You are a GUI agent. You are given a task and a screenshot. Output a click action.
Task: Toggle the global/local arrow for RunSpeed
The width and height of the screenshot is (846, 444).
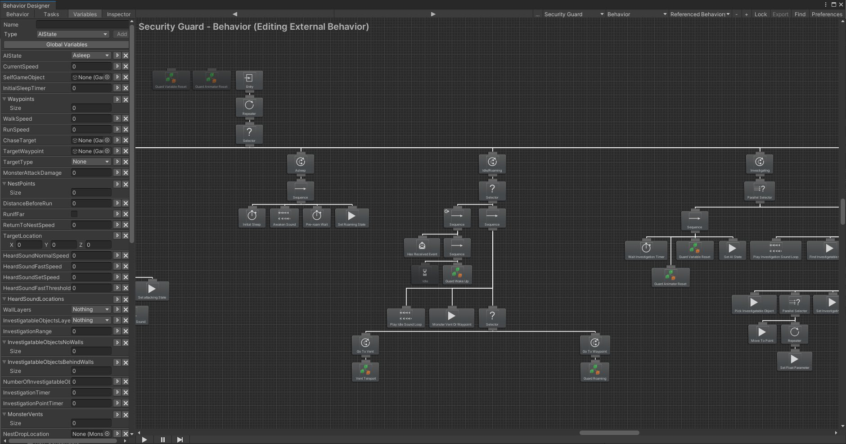117,129
